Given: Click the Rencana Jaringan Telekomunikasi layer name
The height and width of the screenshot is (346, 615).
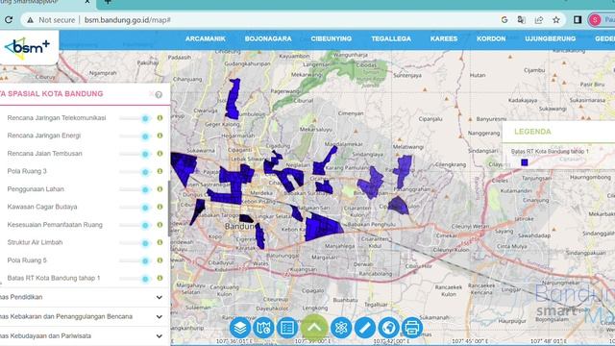Looking at the screenshot, I should click(x=57, y=117).
